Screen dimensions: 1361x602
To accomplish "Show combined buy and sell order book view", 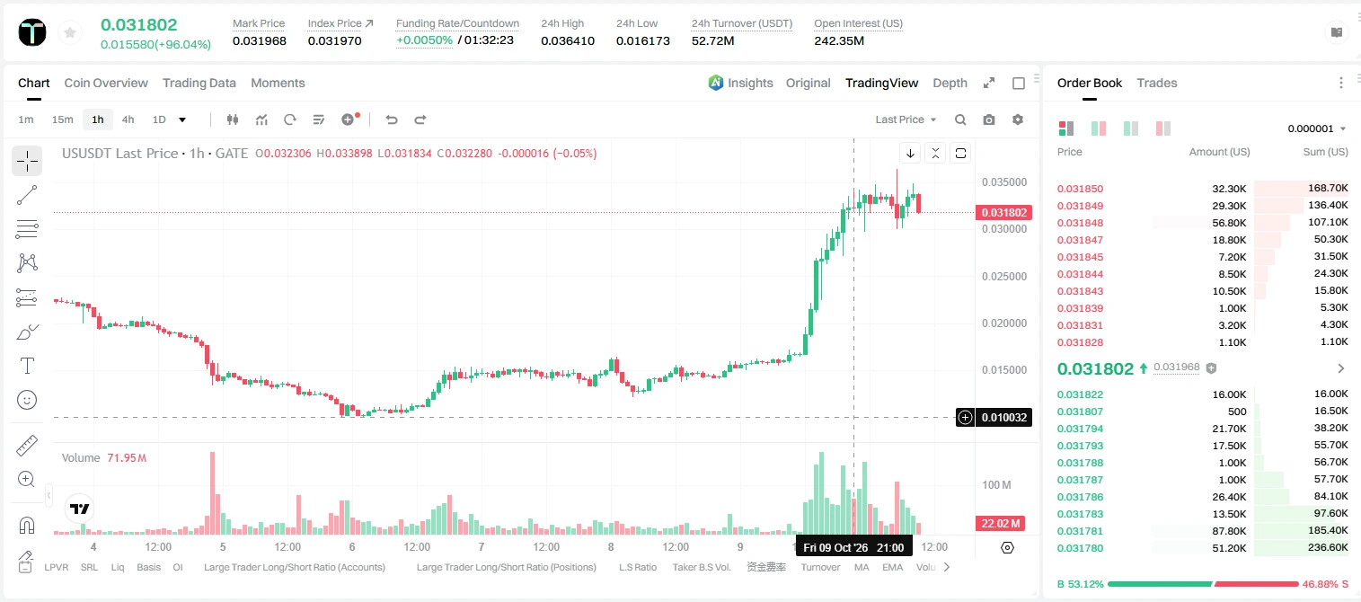I will 1066,128.
